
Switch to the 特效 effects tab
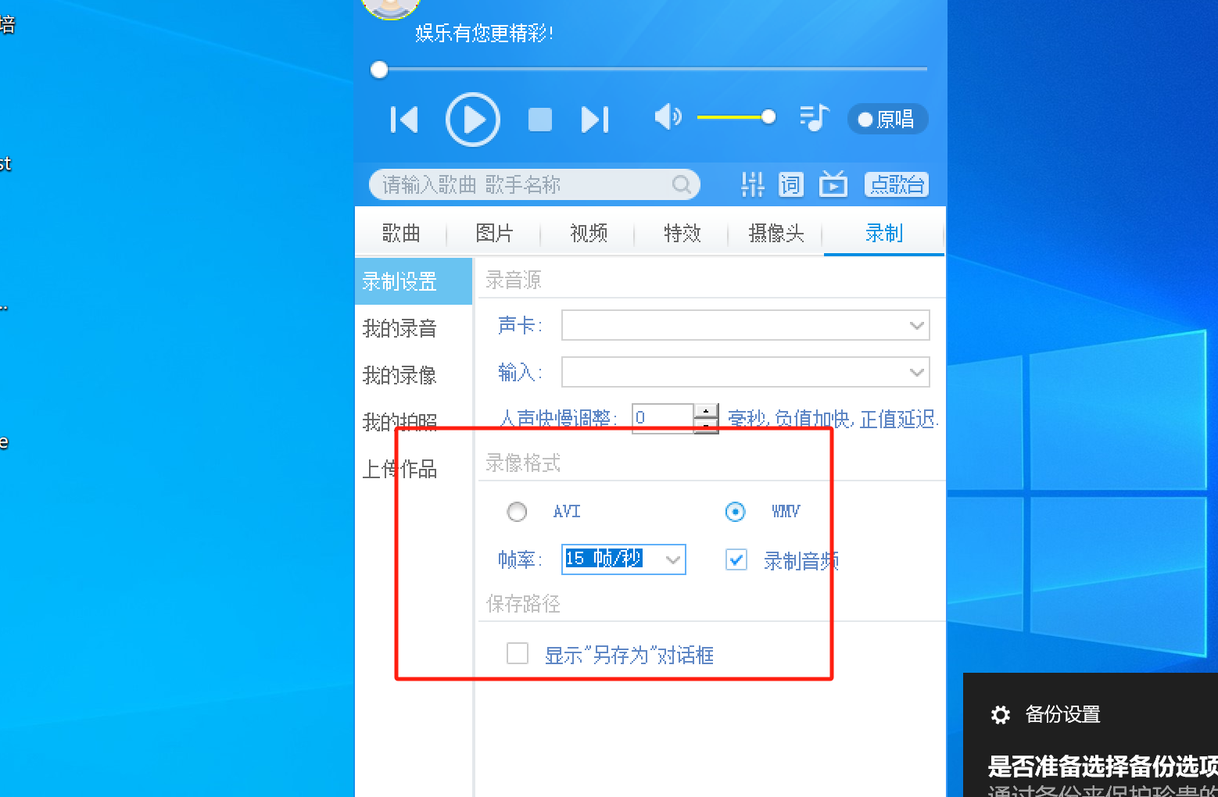click(681, 234)
